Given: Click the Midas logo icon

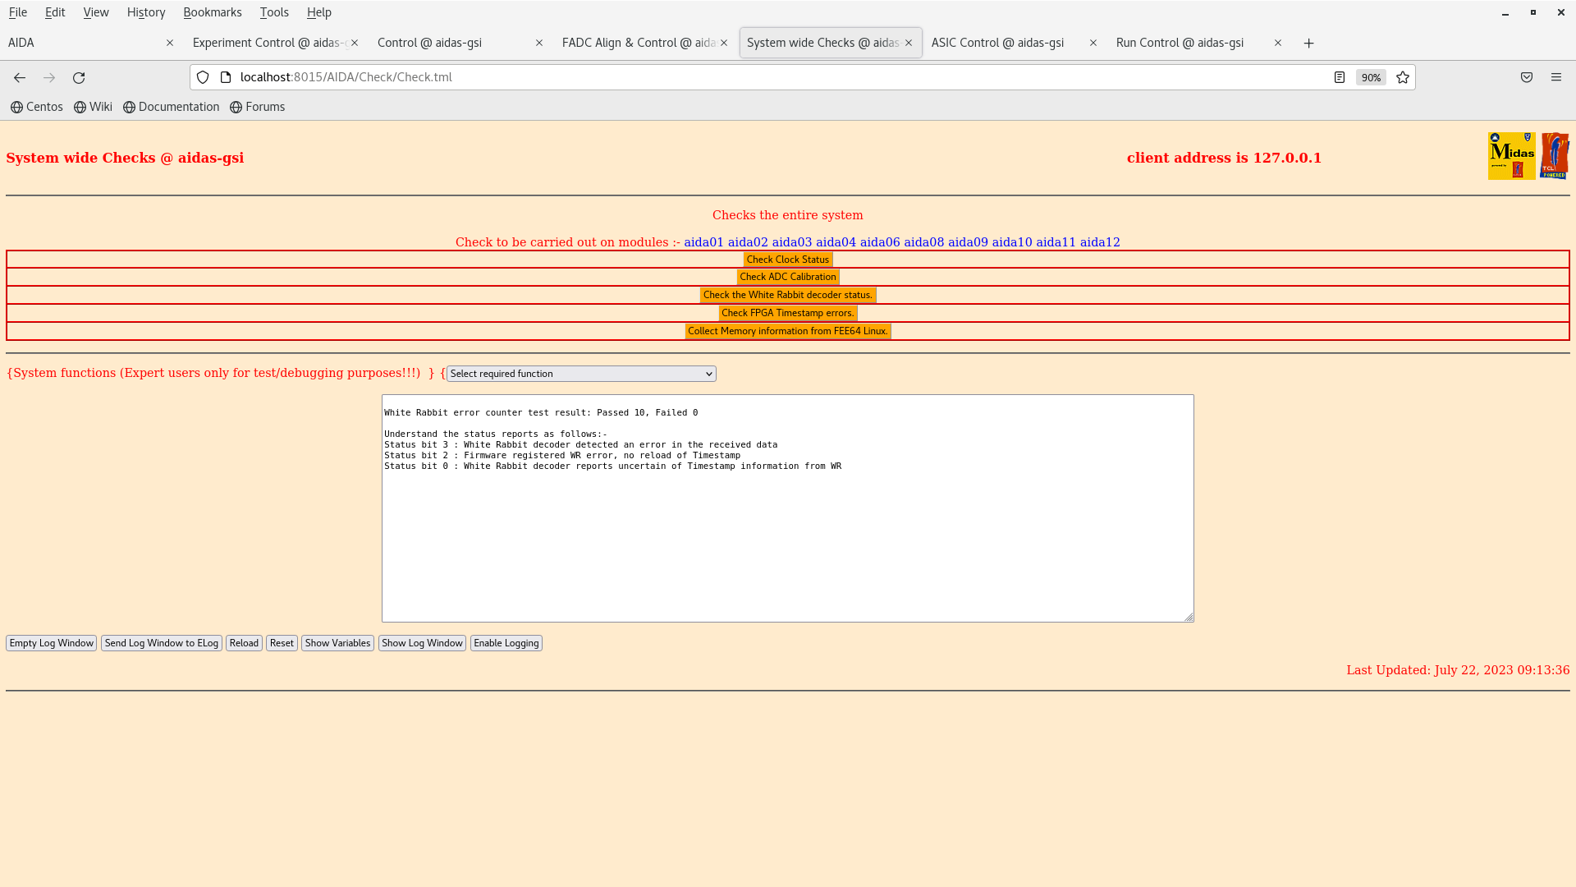Looking at the screenshot, I should coord(1511,156).
